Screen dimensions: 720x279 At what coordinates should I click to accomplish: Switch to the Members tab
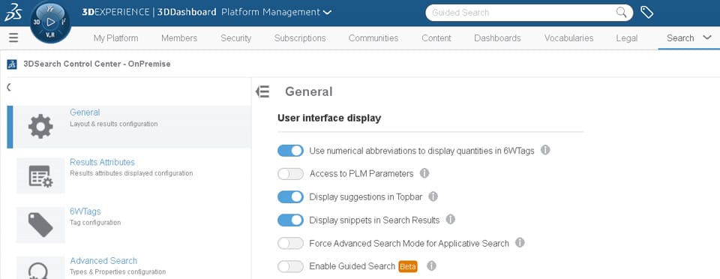pos(179,38)
